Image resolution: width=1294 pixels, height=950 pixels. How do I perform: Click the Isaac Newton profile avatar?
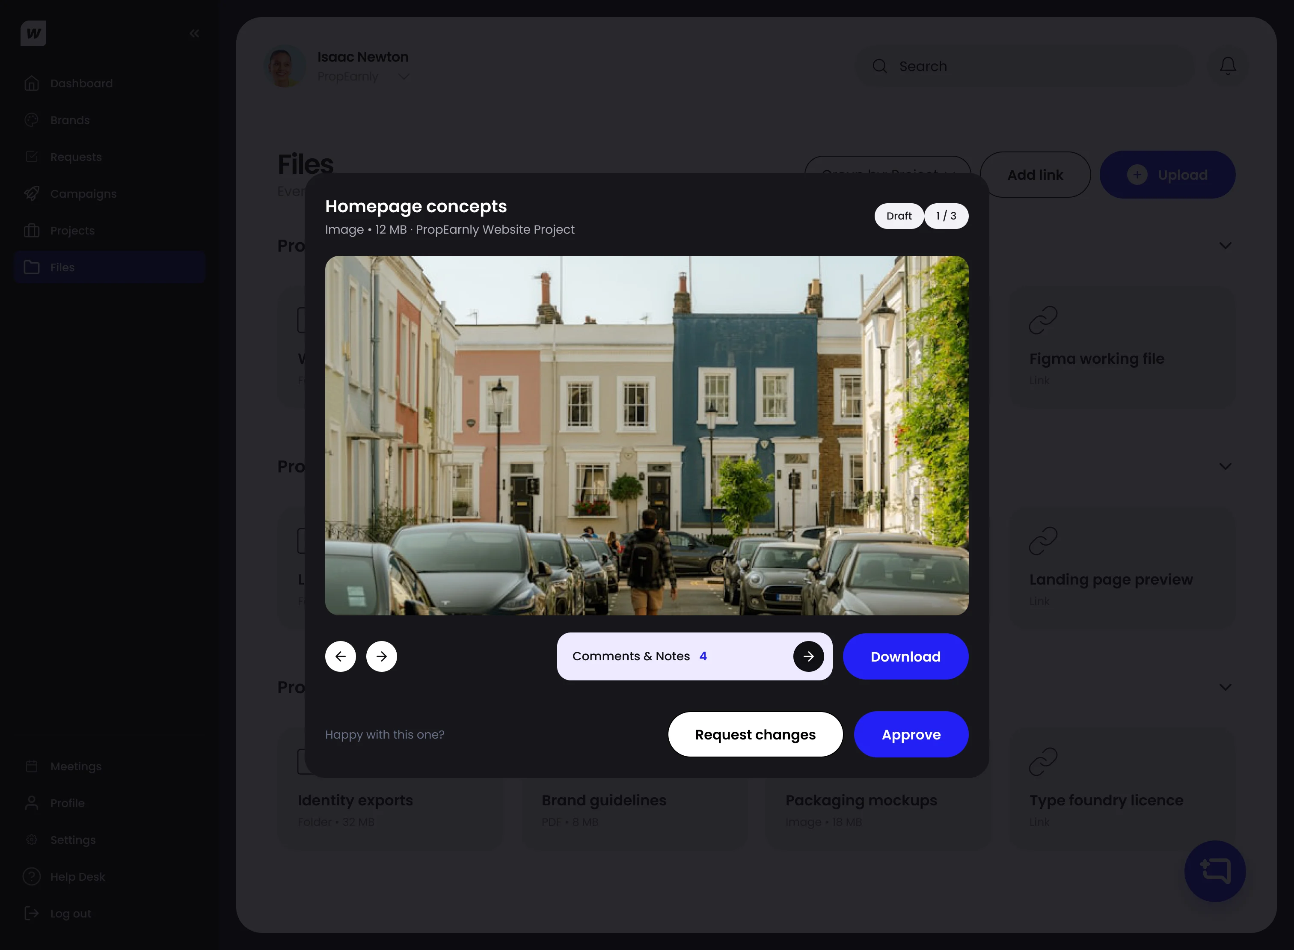[x=285, y=66]
